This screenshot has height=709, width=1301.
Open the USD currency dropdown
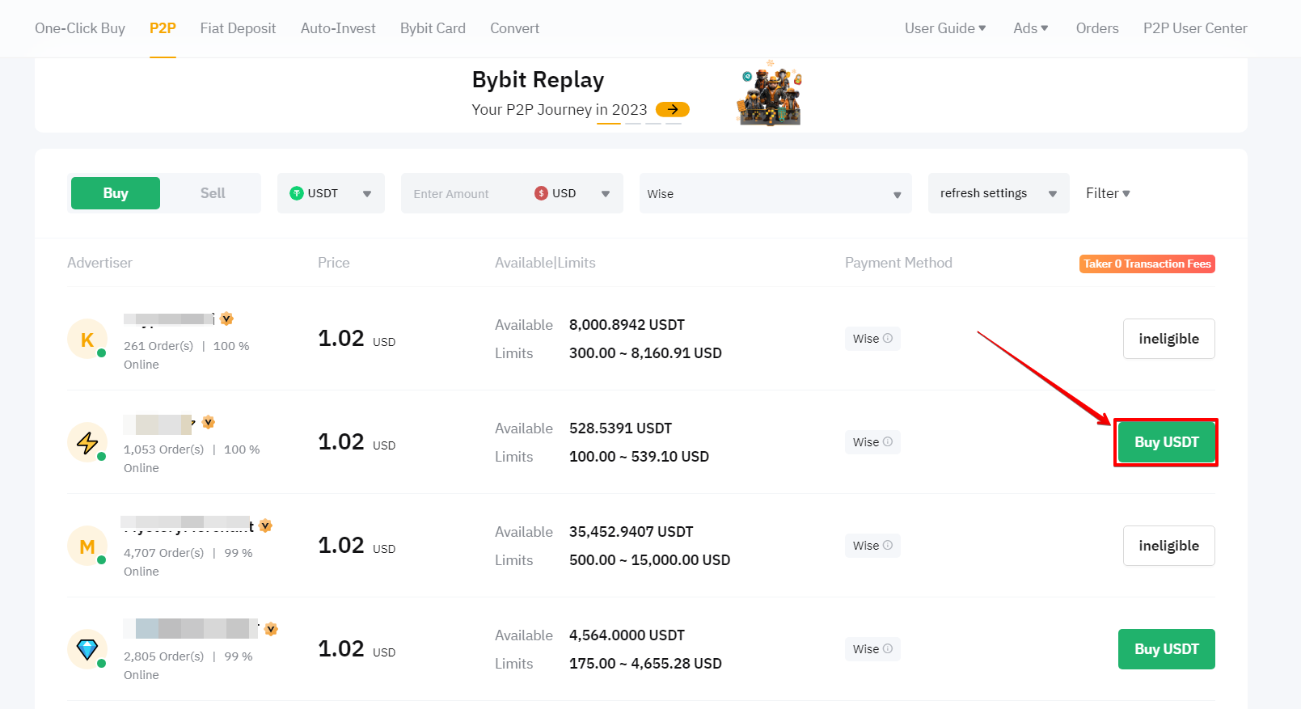coord(572,193)
